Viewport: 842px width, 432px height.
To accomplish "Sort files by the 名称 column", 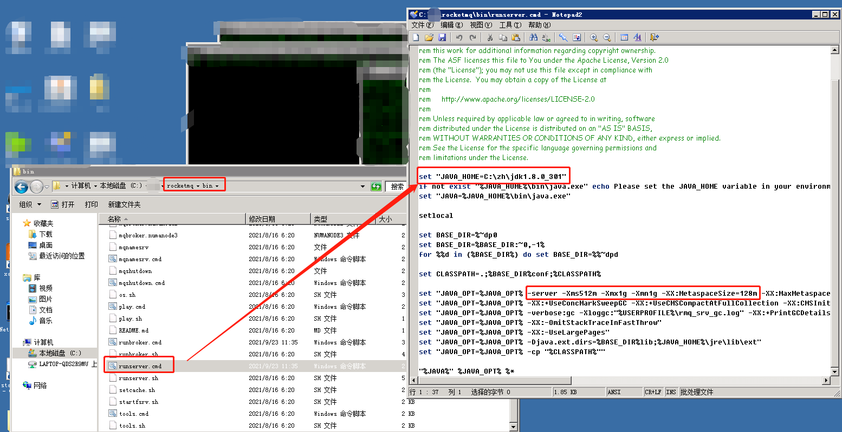I will 172,219.
